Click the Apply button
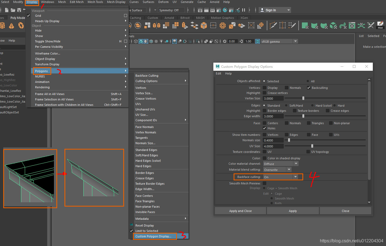386x246 pixels. [293, 211]
